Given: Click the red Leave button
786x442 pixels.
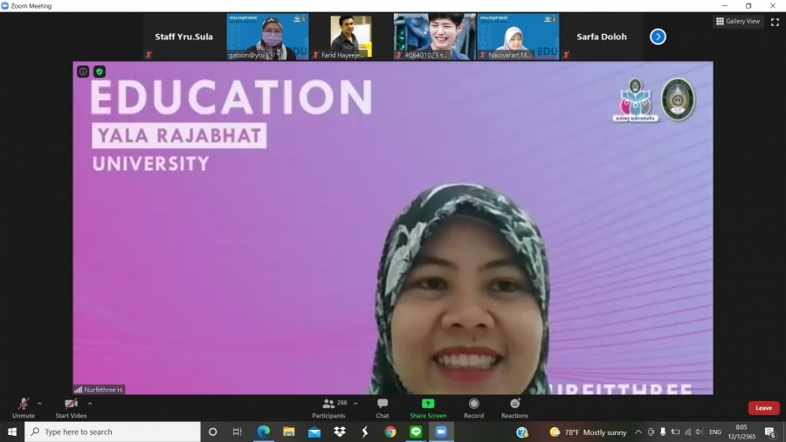Looking at the screenshot, I should (x=763, y=408).
